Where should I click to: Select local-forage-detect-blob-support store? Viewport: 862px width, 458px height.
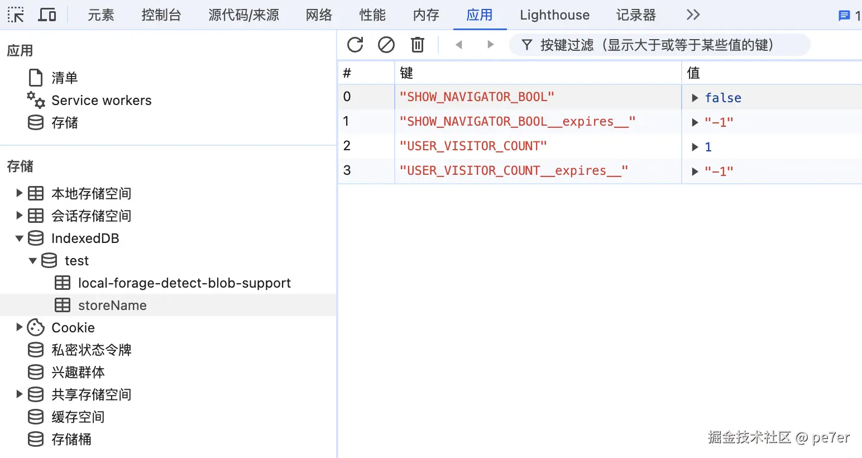coord(184,283)
